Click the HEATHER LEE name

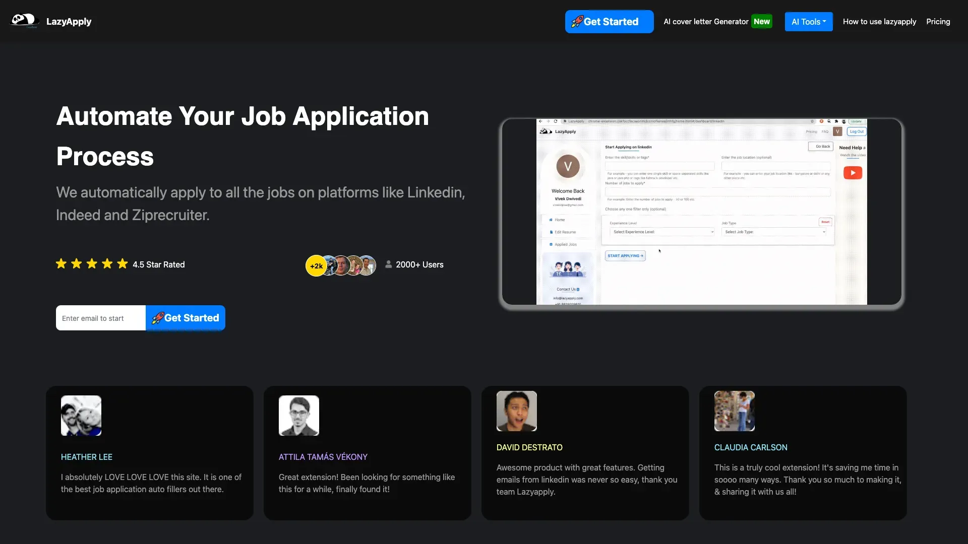(87, 457)
